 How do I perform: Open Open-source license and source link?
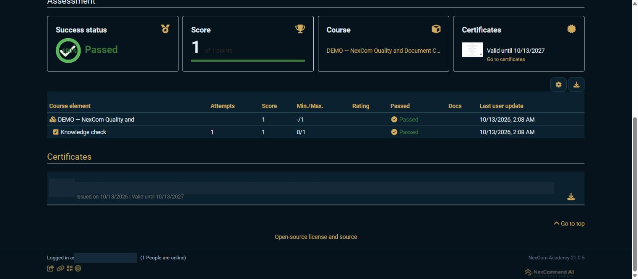(316, 237)
